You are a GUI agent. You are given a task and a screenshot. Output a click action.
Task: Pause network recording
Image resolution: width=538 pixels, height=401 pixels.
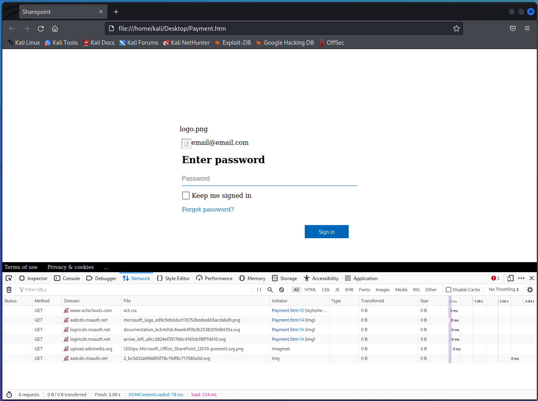tap(259, 290)
